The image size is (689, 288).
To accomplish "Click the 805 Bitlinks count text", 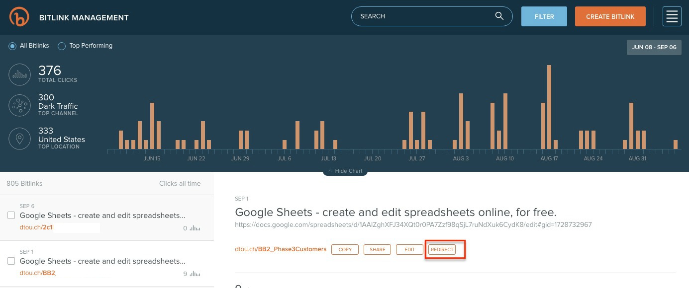I will click(x=24, y=183).
